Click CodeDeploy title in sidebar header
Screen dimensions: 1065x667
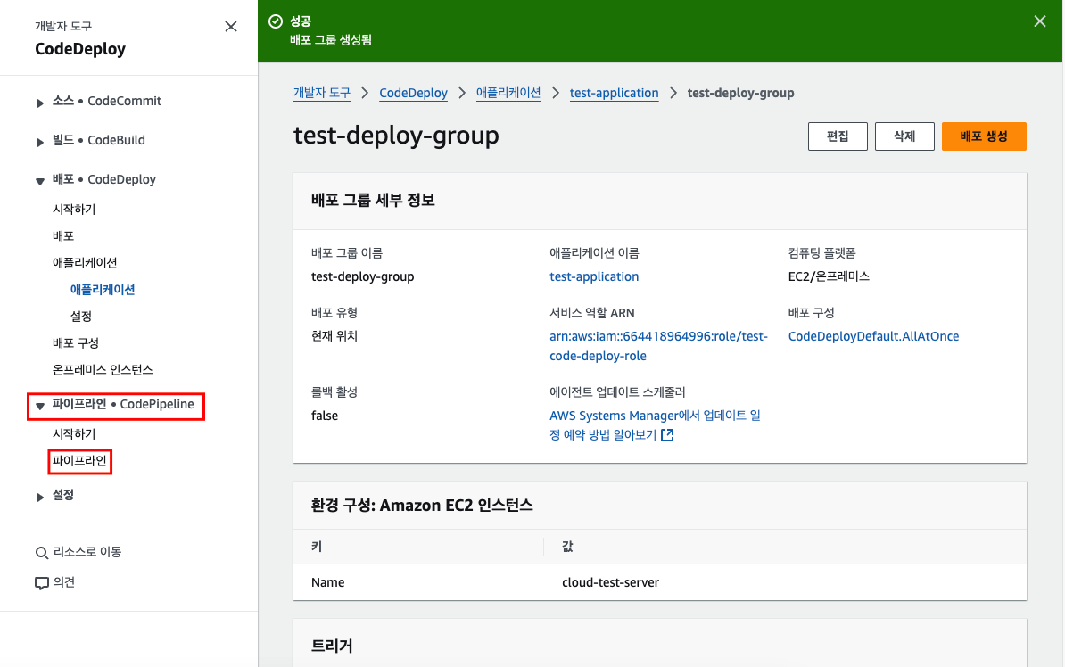pyautogui.click(x=80, y=49)
